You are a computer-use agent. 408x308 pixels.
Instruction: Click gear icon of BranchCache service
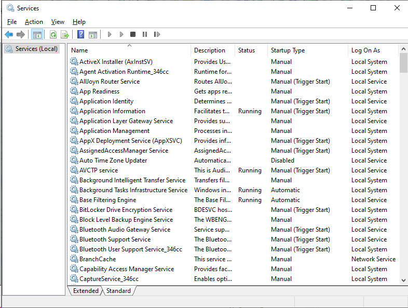74,259
